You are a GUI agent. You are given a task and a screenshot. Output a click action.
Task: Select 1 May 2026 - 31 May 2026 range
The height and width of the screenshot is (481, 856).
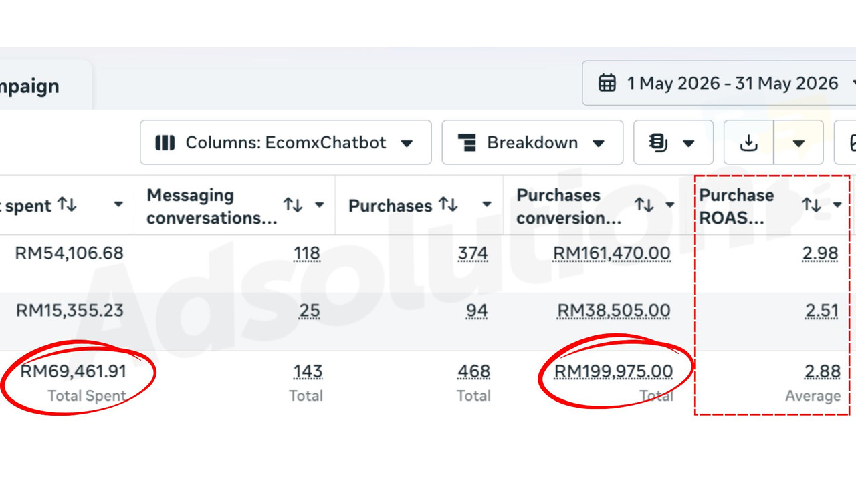coord(732,84)
